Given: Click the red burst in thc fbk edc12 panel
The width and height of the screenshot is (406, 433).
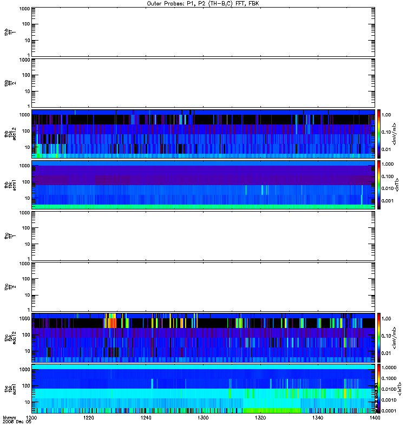Looking at the screenshot, I should click(x=111, y=323).
